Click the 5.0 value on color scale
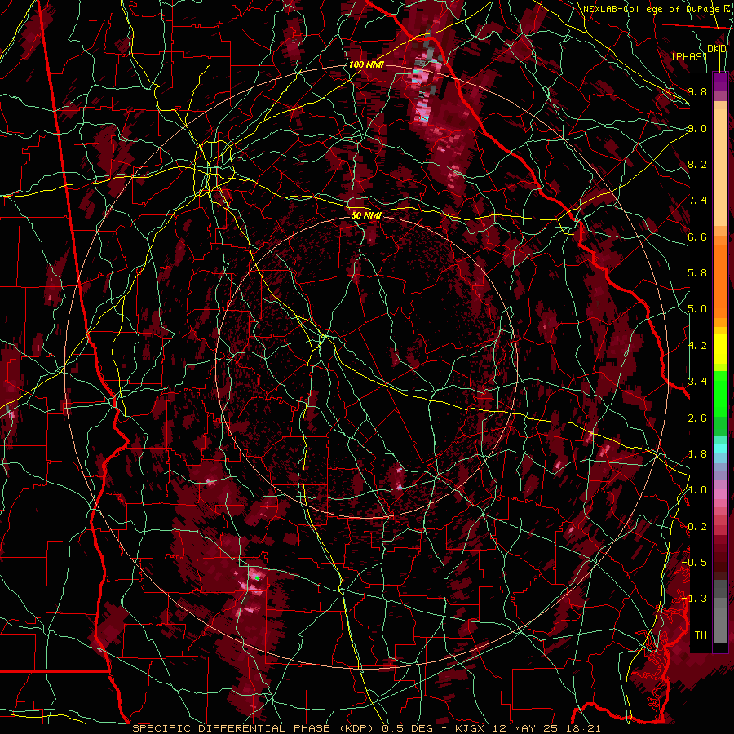Screen dimensions: 734x734 (x=697, y=309)
